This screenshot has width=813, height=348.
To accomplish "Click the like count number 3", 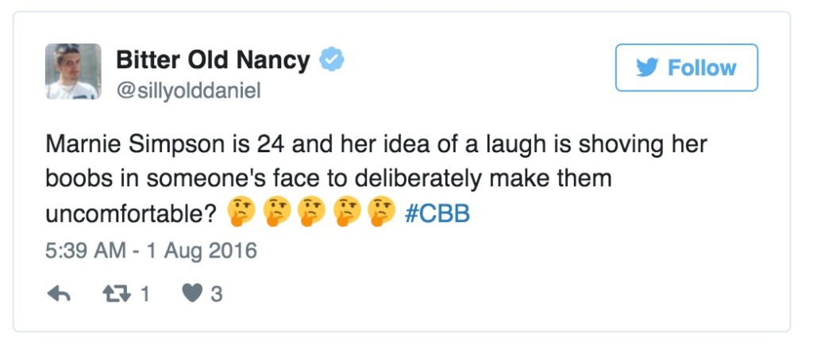I will click(x=217, y=295).
